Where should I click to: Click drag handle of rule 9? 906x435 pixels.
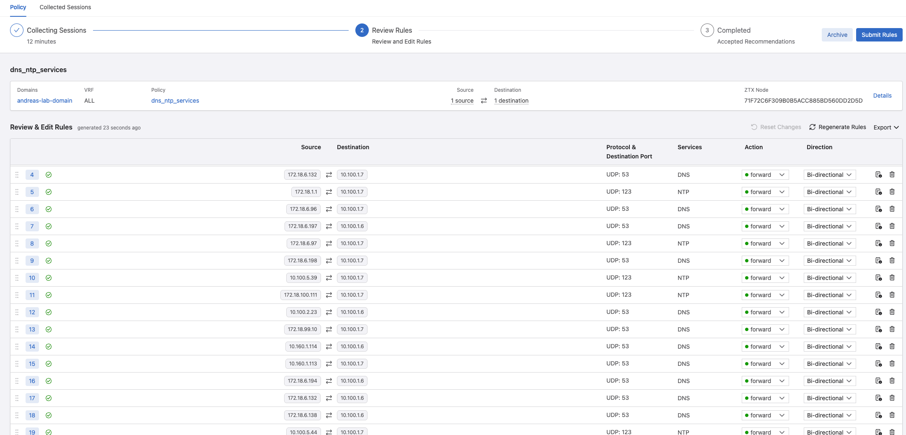pos(17,261)
